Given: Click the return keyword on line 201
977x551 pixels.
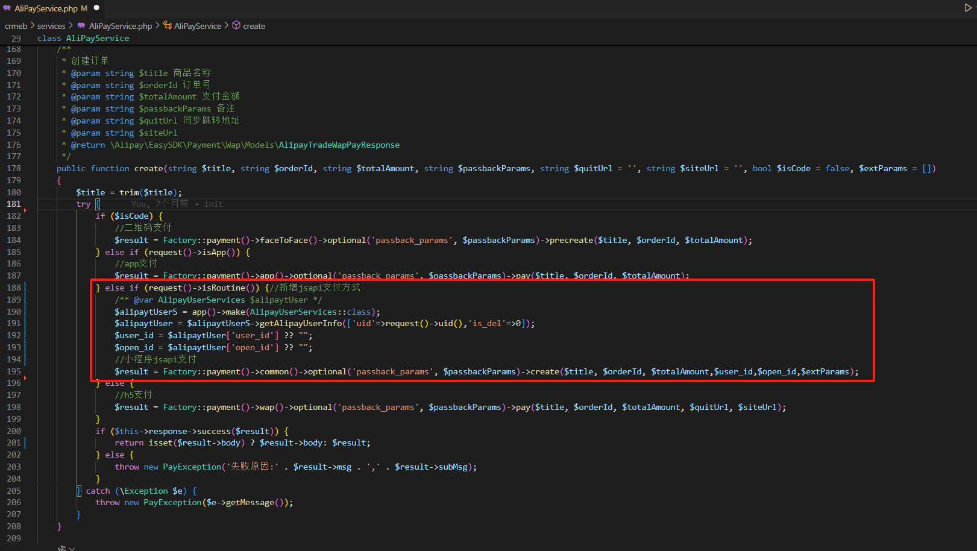Looking at the screenshot, I should [129, 442].
